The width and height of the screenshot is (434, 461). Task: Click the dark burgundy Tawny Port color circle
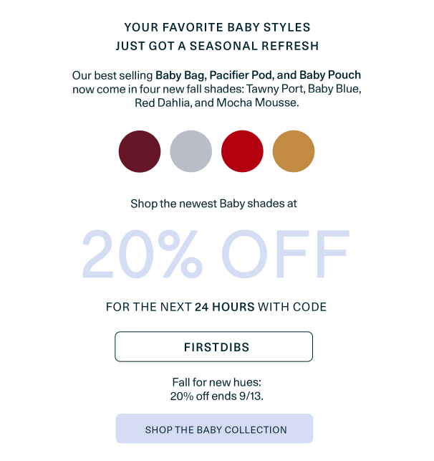click(140, 151)
